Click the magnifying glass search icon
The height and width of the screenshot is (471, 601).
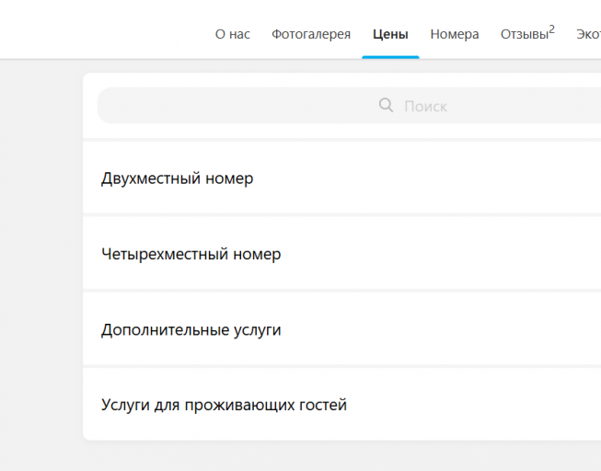386,105
